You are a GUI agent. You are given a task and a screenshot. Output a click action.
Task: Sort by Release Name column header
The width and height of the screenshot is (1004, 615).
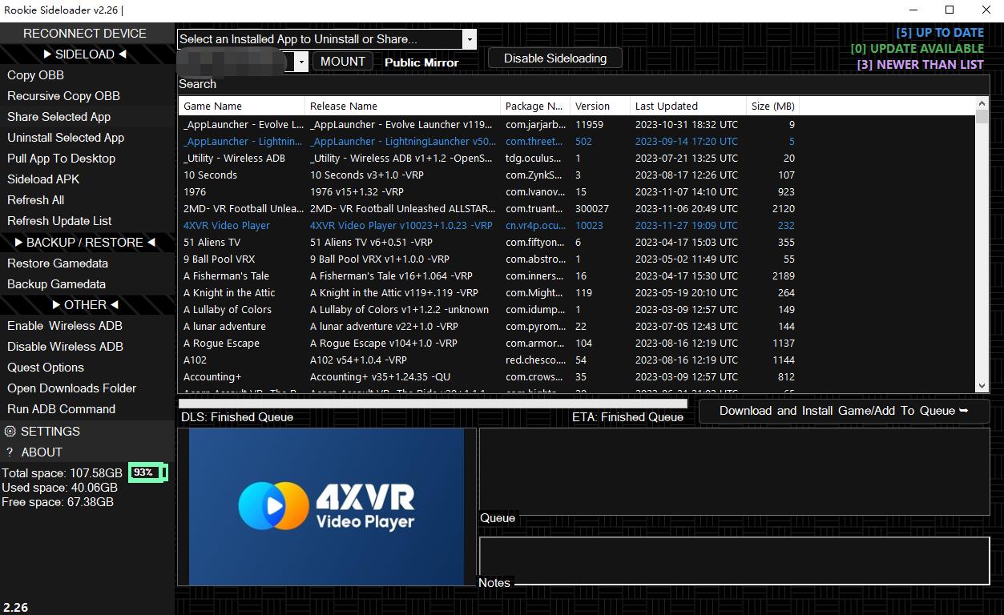click(402, 106)
